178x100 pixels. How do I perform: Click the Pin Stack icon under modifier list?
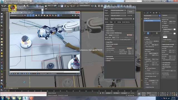click(145, 33)
